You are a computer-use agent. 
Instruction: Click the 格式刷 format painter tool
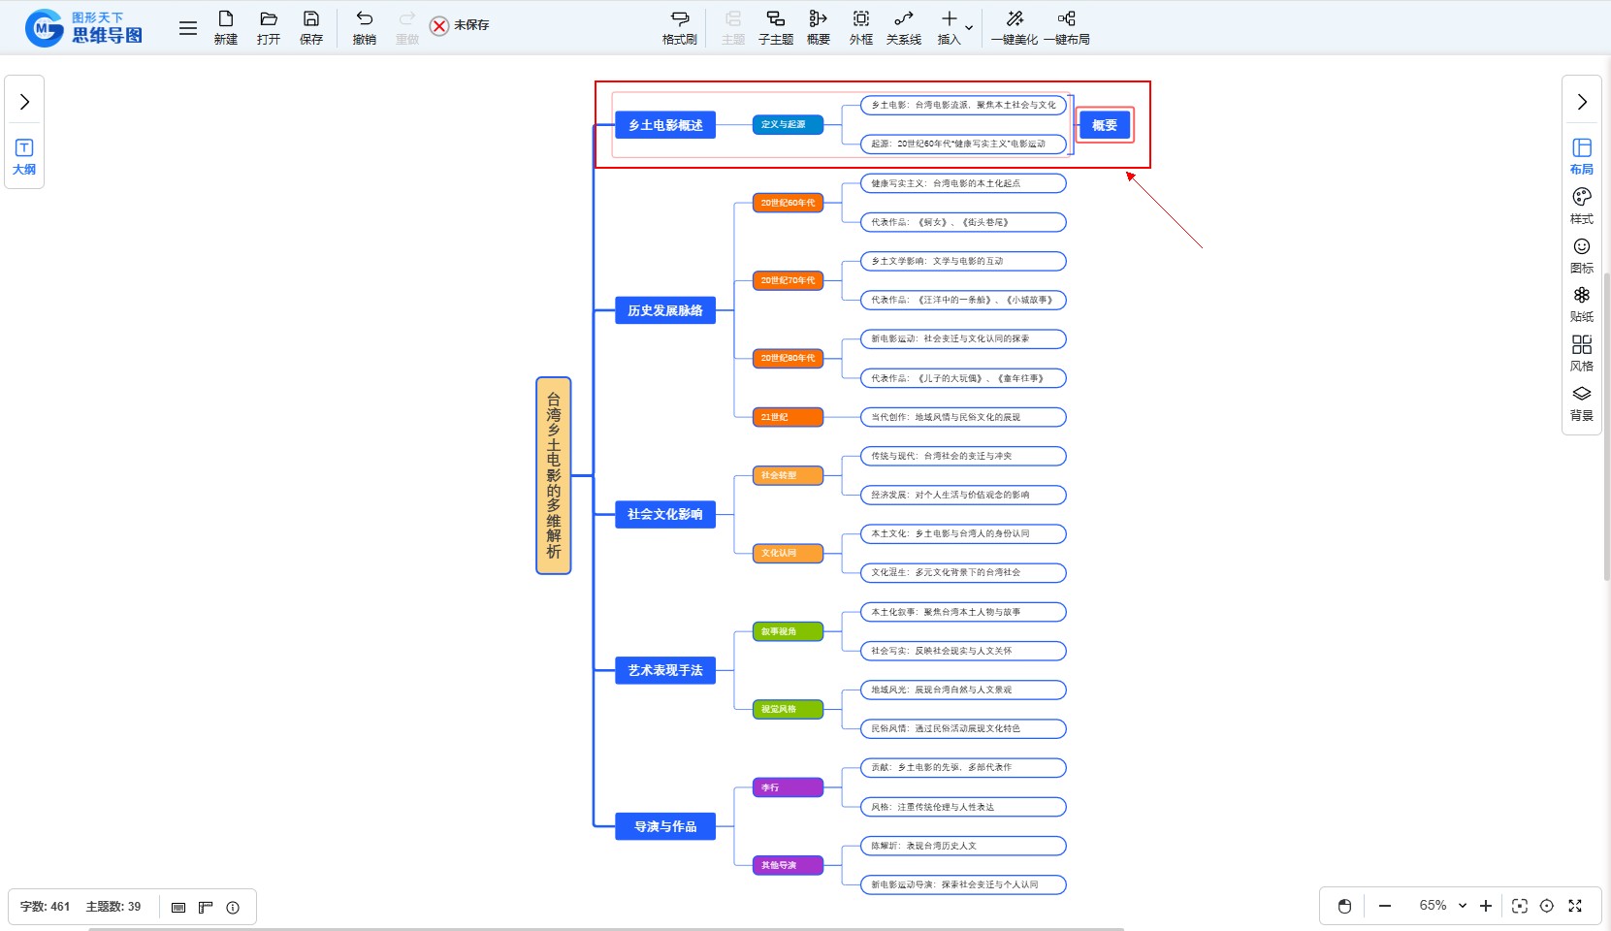[679, 27]
